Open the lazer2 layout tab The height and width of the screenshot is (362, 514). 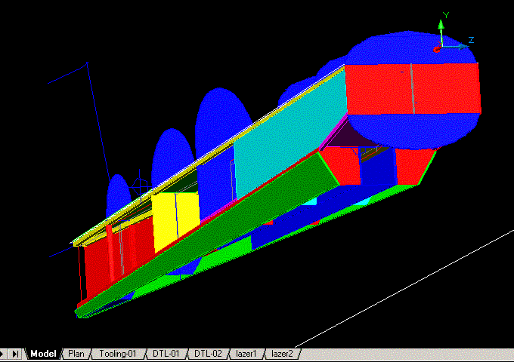pyautogui.click(x=283, y=354)
